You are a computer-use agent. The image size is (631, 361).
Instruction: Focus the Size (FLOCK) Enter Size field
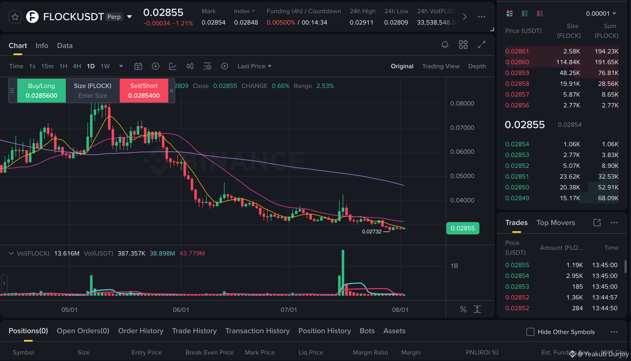[x=93, y=91]
